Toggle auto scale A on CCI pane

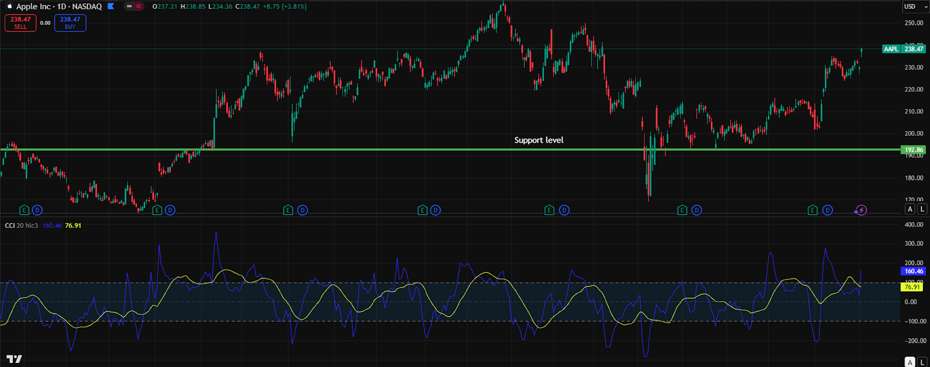tap(910, 362)
